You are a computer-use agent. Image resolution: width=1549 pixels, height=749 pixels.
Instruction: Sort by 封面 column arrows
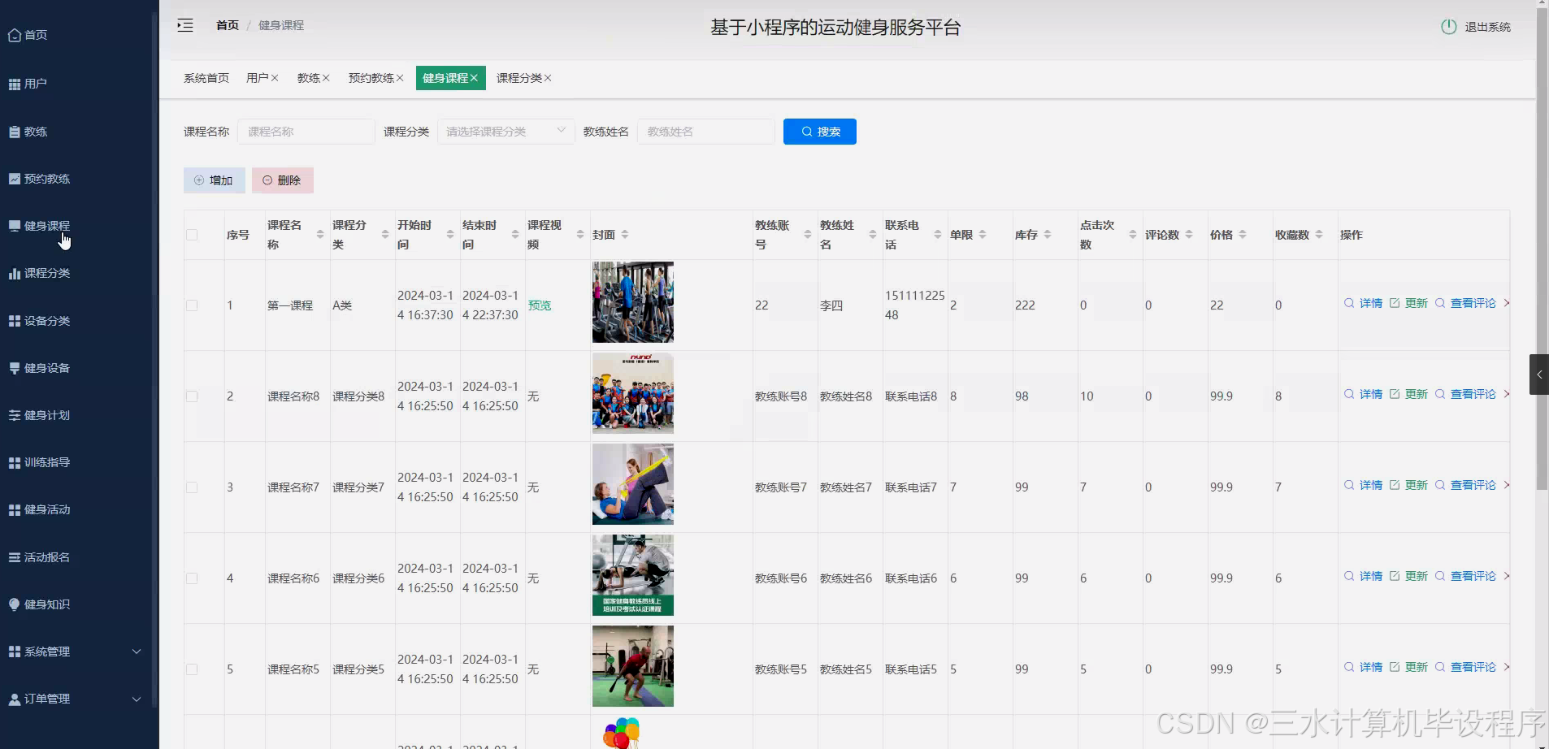point(625,235)
